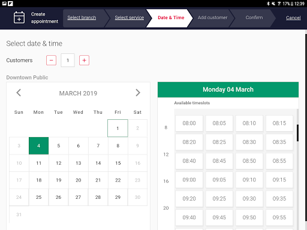This screenshot has height=230, width=307.
Task: Click the timeslot list scrollbar thumb
Action: pyautogui.click(x=297, y=133)
